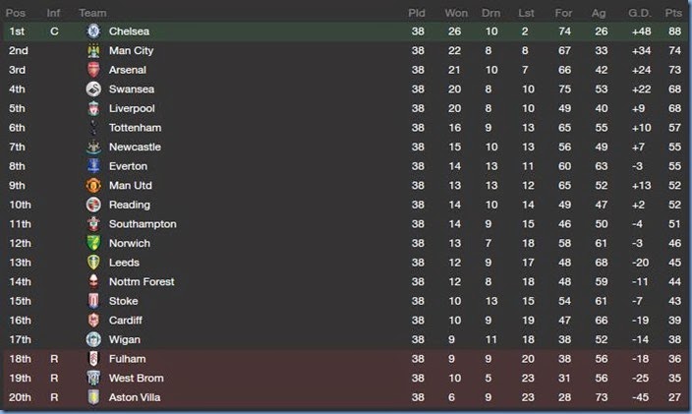Open the Reading team link

pos(130,205)
